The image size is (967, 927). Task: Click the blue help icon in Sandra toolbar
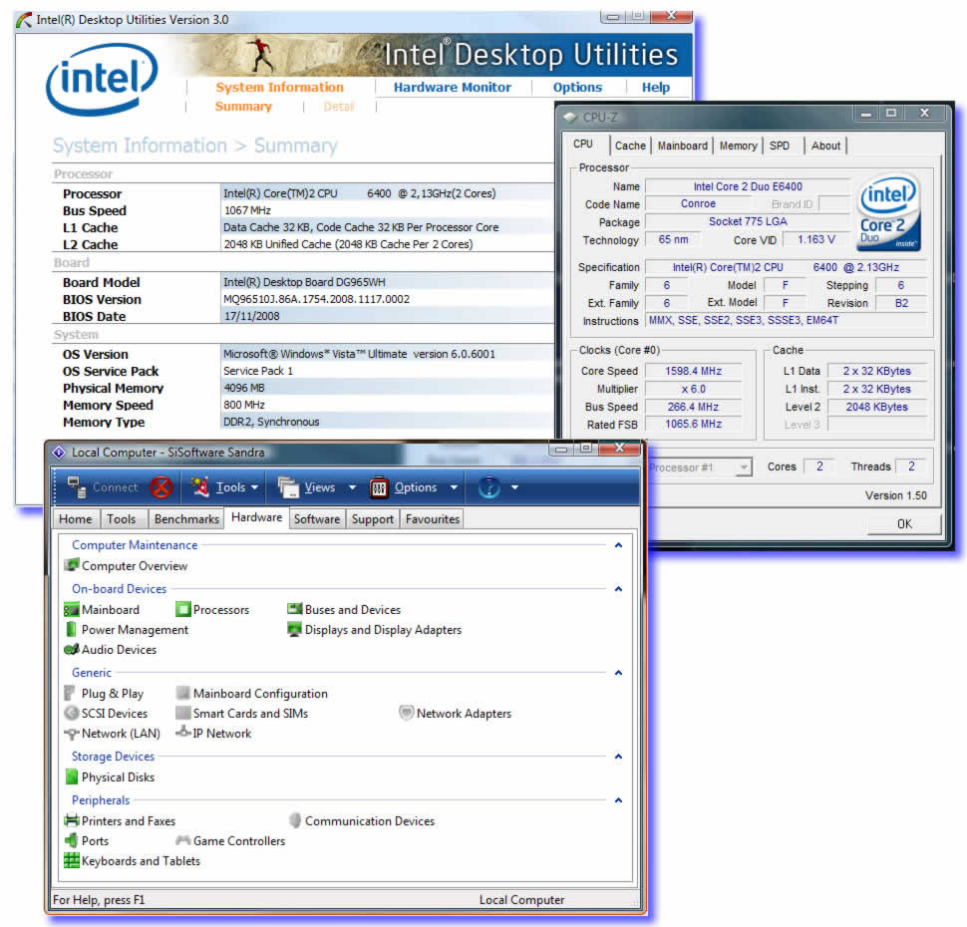tap(489, 487)
